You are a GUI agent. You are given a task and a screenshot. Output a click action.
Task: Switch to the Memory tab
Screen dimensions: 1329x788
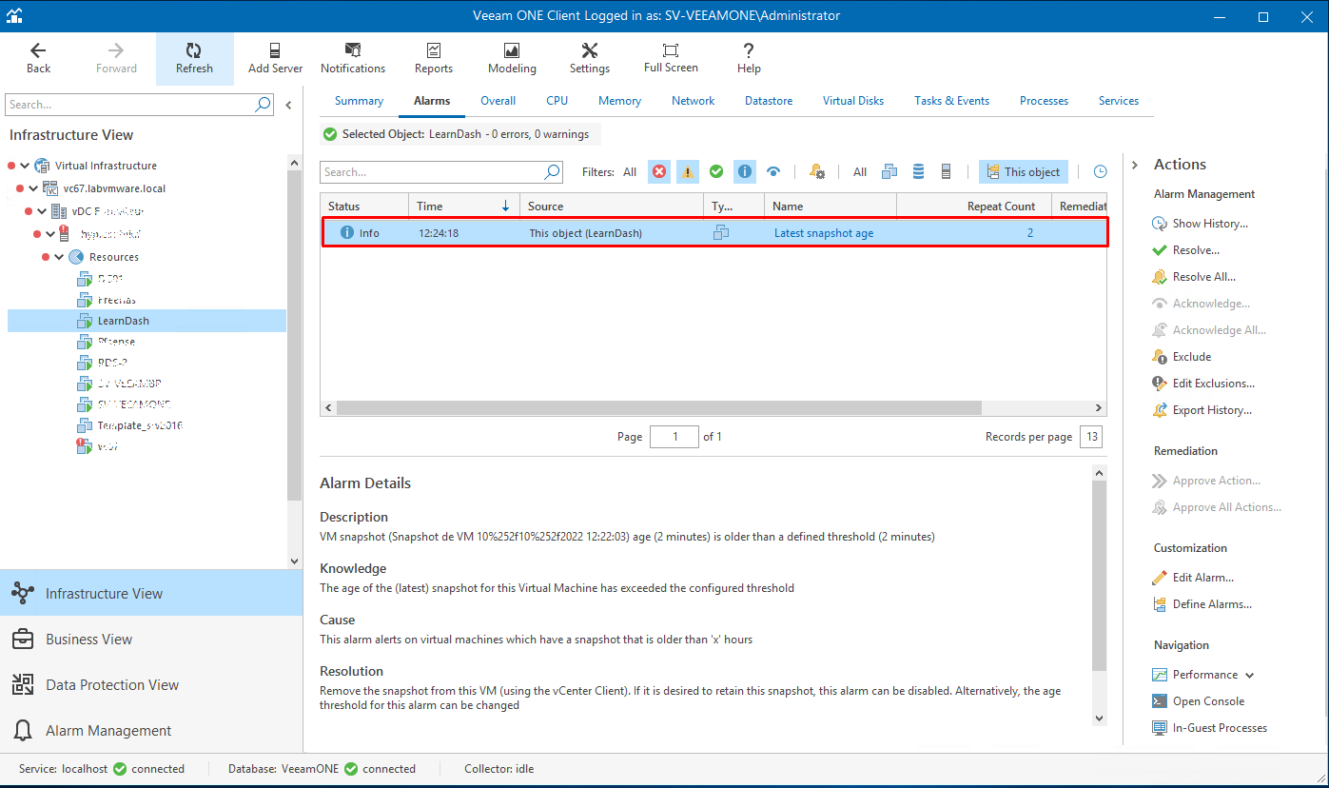tap(619, 101)
